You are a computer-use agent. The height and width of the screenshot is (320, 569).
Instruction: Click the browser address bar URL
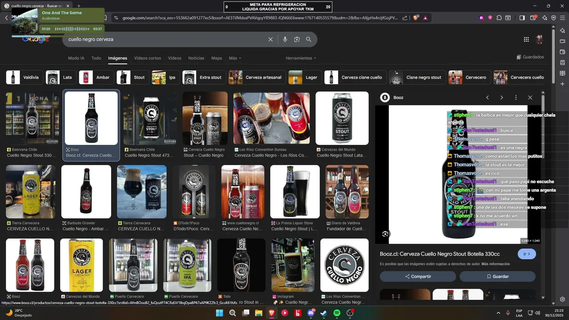260,18
